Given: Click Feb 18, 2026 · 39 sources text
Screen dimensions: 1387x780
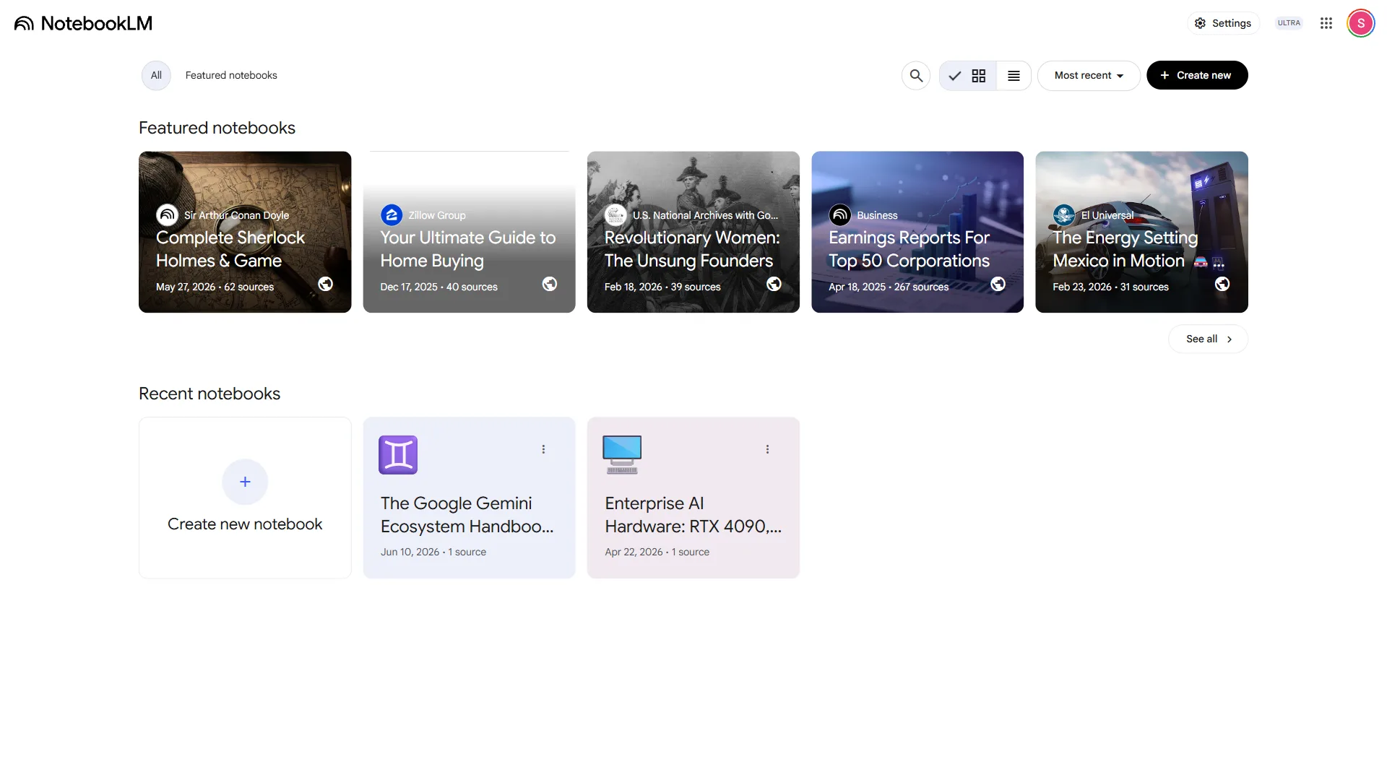Looking at the screenshot, I should (x=662, y=287).
